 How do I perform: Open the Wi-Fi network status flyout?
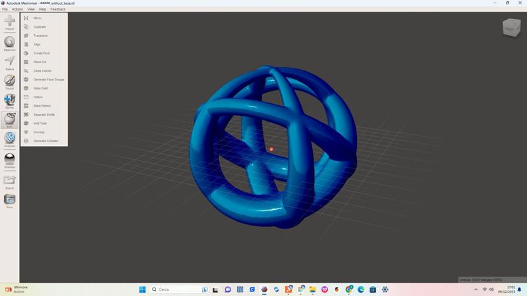(x=485, y=289)
